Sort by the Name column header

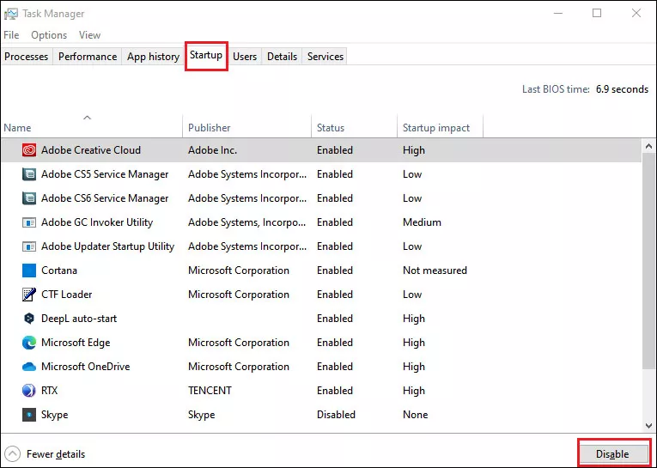pos(91,126)
